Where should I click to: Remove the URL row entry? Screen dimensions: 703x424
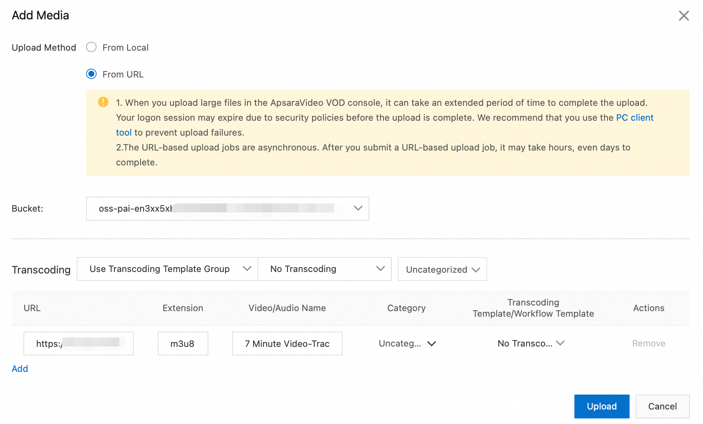649,344
